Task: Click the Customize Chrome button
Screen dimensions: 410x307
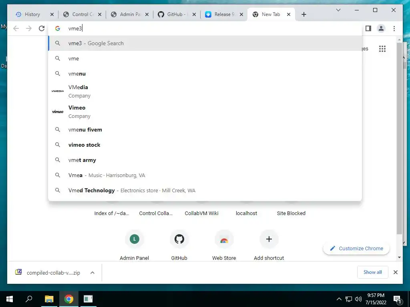Action: tap(356, 248)
